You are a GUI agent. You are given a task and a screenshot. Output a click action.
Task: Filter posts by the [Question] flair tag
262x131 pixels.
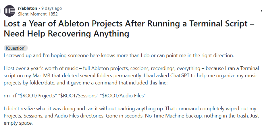(16, 48)
